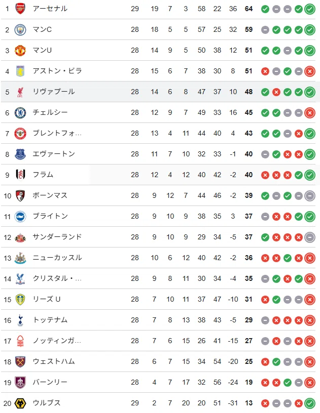Click the Liverpool club crest icon
The height and width of the screenshot is (413, 320).
20,92
